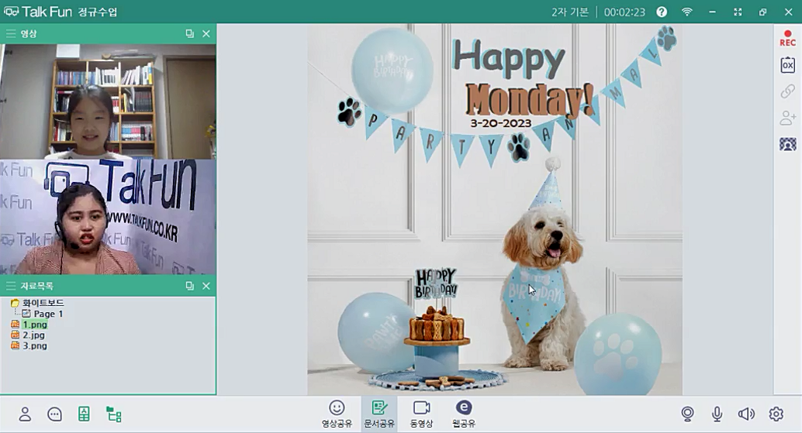Viewport: 802px width, 433px height.
Task: Expand the 영상 panel menu
Action: click(x=11, y=34)
